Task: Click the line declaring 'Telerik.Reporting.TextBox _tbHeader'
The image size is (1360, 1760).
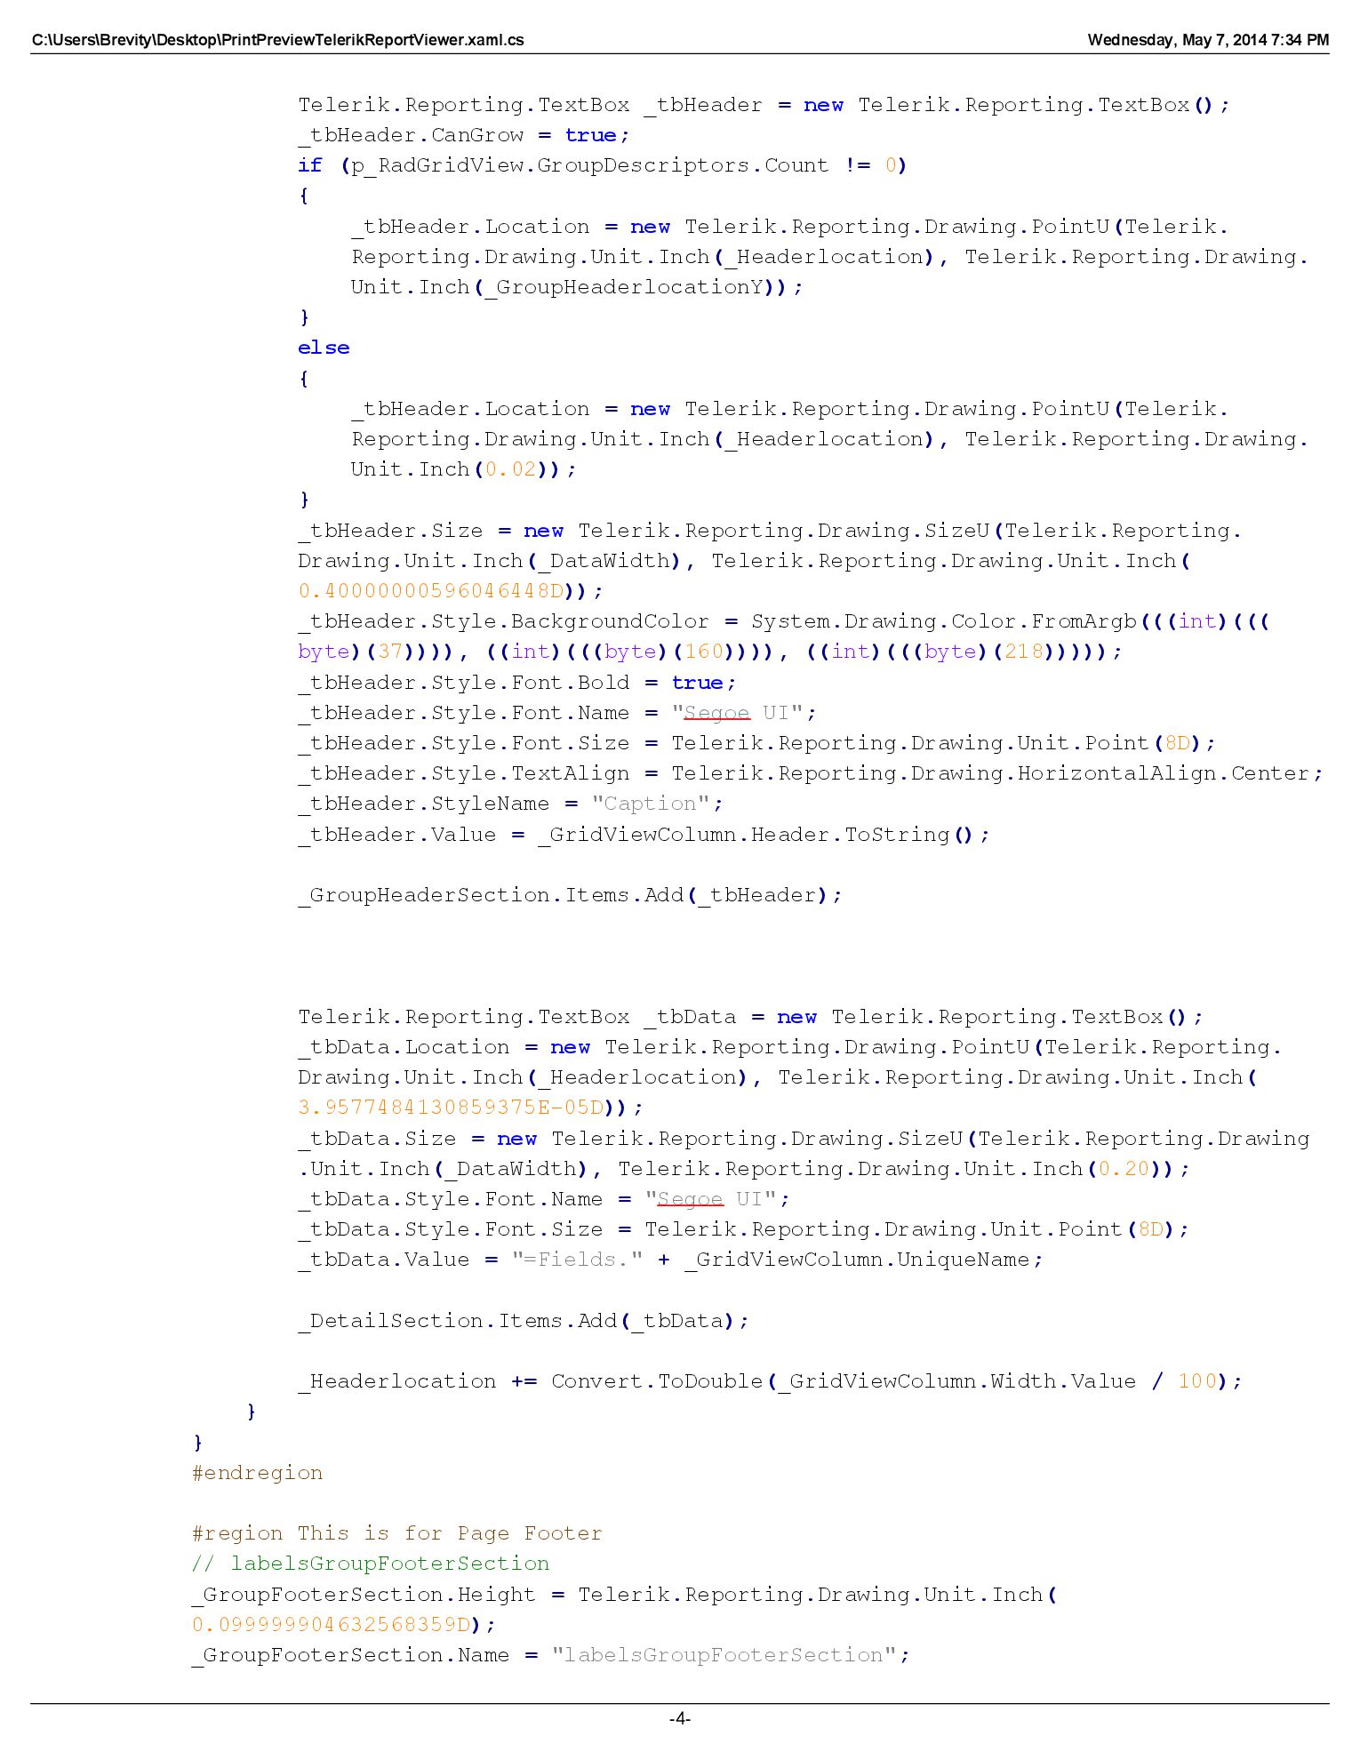Action: click(764, 105)
